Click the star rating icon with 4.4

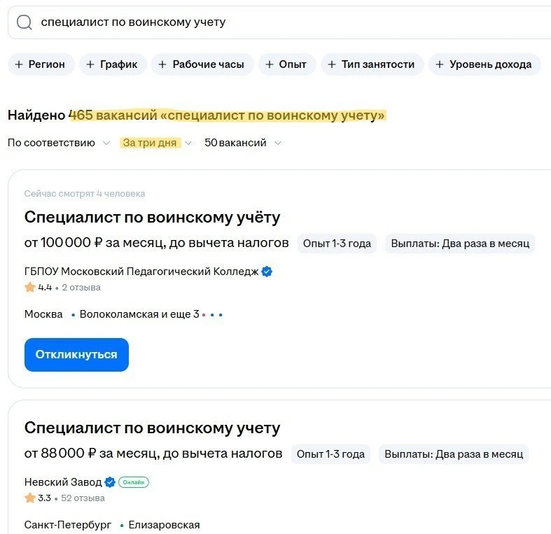pyautogui.click(x=30, y=288)
